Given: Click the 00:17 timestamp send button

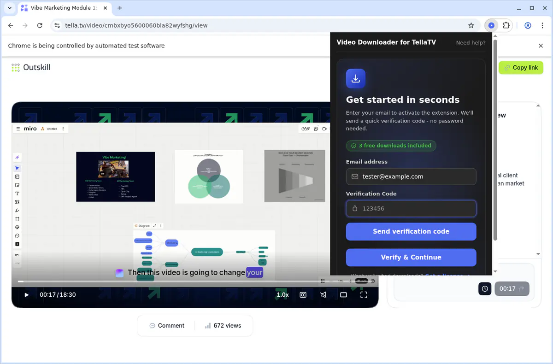Looking at the screenshot, I should coord(512,289).
